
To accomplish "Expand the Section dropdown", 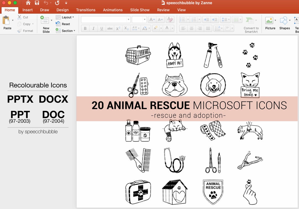I will pos(66,31).
